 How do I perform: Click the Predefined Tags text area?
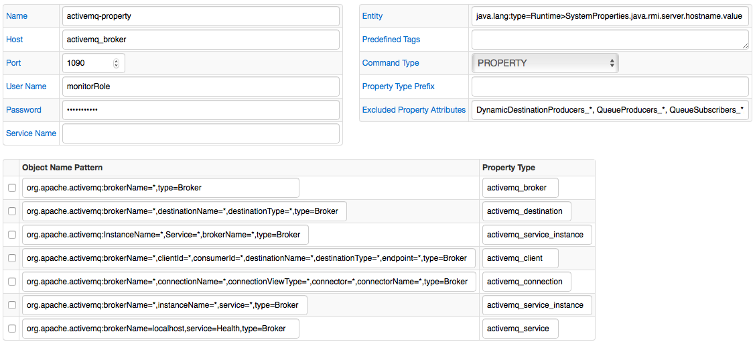[610, 40]
